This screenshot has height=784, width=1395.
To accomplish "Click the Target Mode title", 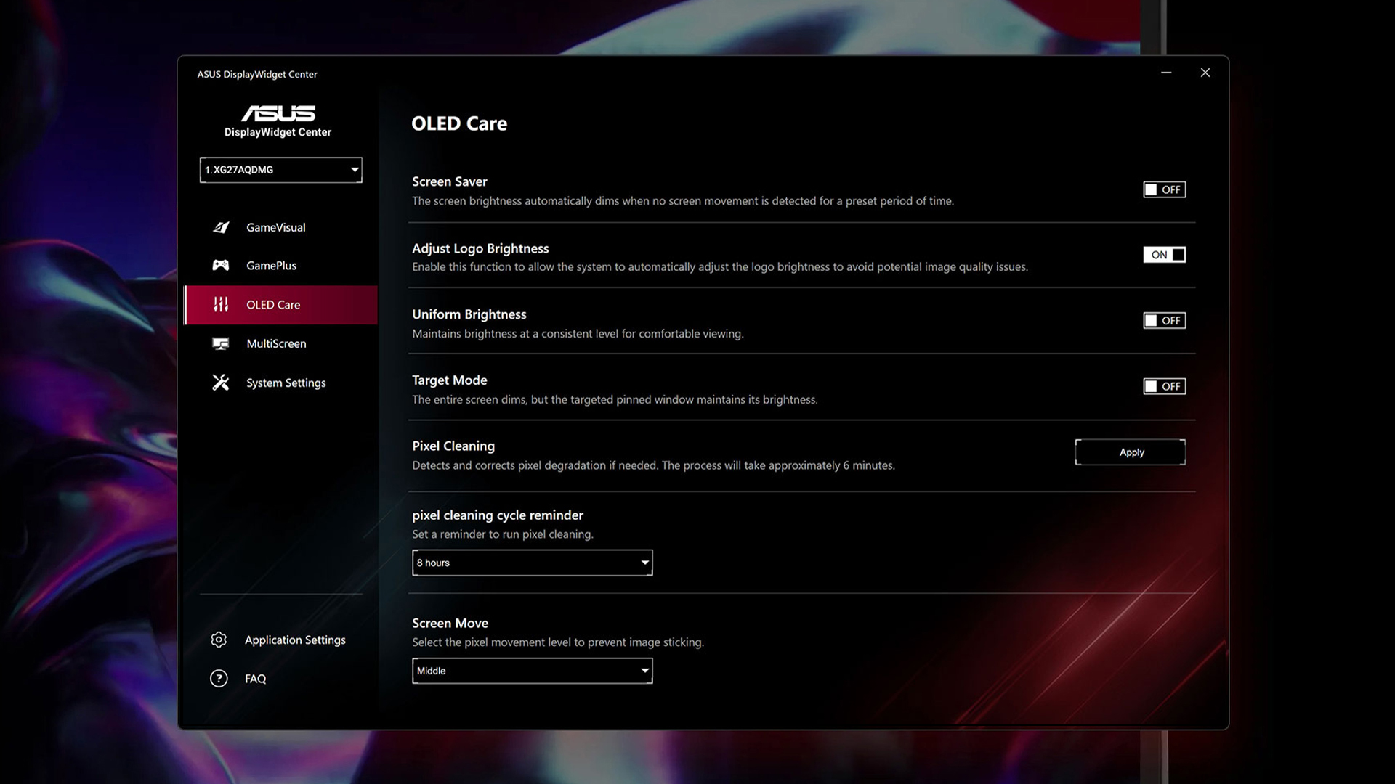I will tap(450, 380).
